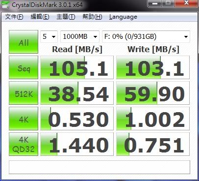Click the 4K QD32 read result 1.440
The image size is (199, 181).
(x=77, y=144)
